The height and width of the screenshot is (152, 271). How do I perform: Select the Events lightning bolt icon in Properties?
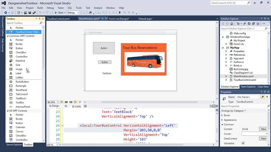(x=267, y=97)
